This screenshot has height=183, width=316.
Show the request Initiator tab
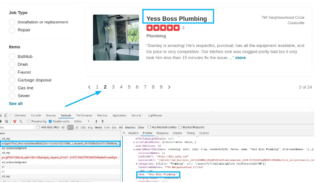pos(177,133)
